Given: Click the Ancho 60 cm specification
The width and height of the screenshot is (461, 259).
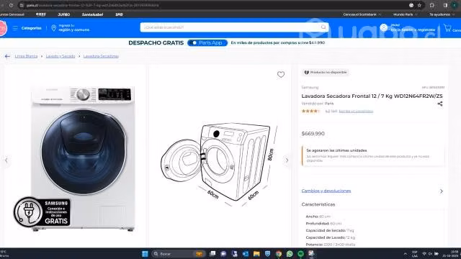Looking at the screenshot, I should coord(318,217).
